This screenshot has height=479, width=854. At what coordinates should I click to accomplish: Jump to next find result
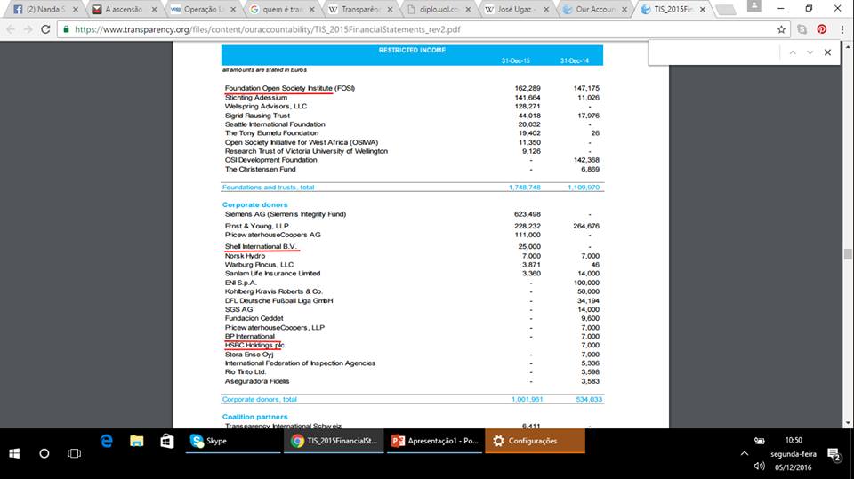(810, 52)
